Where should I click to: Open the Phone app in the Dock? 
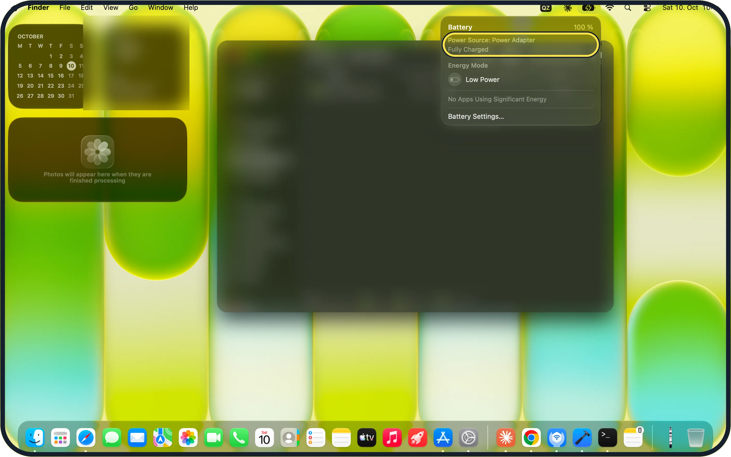[x=239, y=437]
